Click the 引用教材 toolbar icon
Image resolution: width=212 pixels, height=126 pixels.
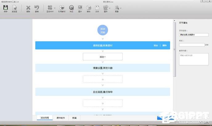62,8
